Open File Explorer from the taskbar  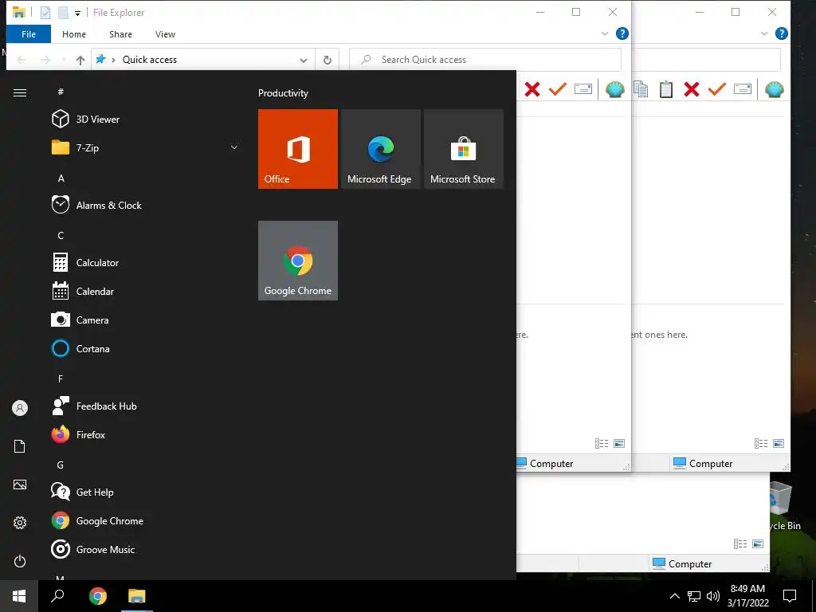coord(137,596)
